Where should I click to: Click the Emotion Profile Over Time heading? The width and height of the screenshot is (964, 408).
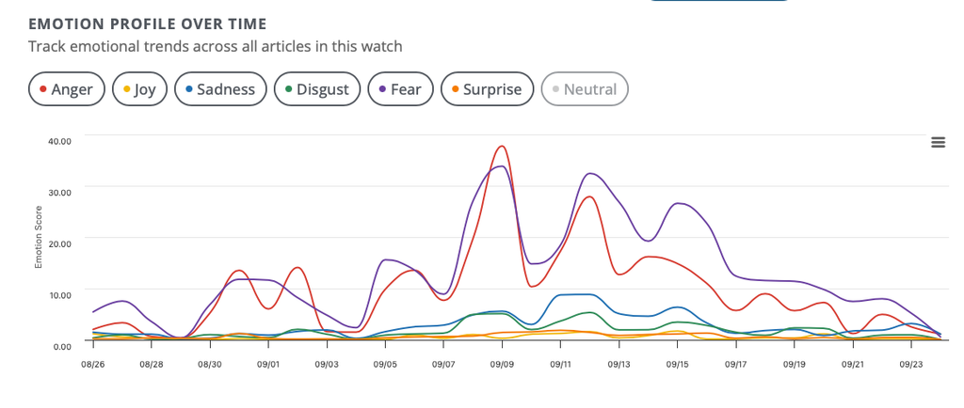pos(148,24)
